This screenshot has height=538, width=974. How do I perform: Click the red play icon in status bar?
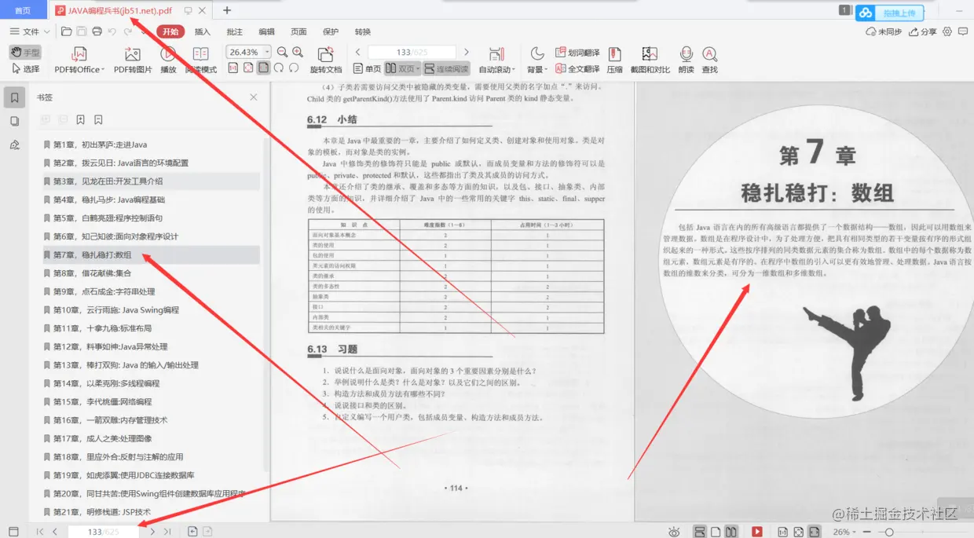tap(757, 532)
